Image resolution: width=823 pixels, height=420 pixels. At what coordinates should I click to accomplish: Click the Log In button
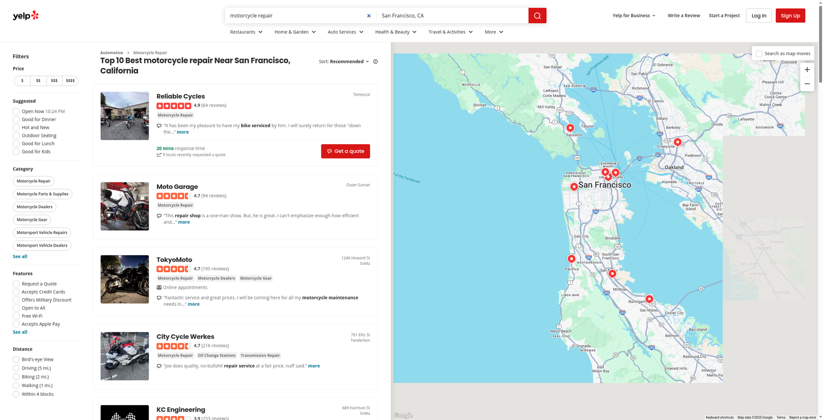click(x=759, y=15)
